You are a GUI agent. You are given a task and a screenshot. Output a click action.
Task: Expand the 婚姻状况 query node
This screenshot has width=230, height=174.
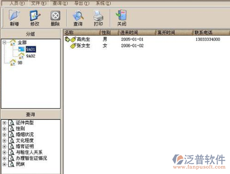[4, 134]
